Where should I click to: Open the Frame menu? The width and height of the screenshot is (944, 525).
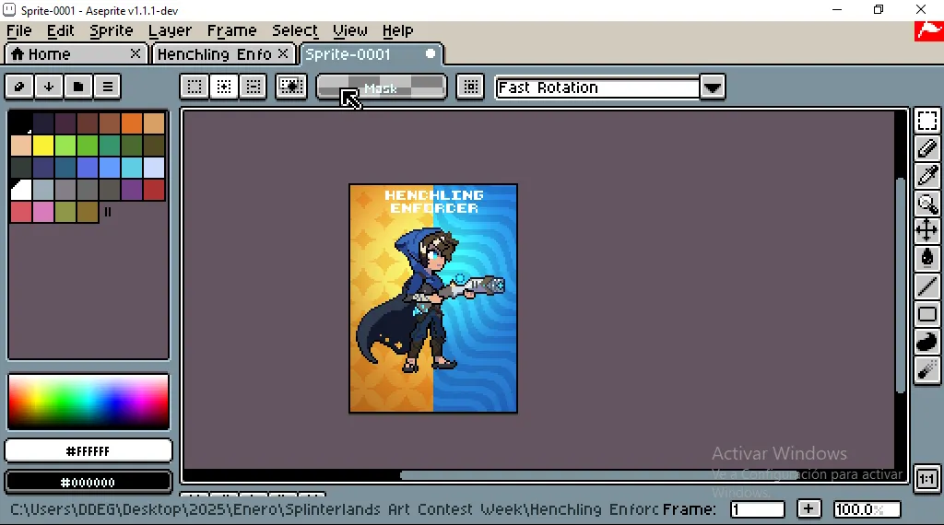click(x=231, y=30)
